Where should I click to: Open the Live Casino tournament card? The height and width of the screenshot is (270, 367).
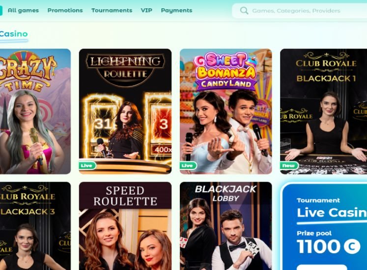pos(324,226)
